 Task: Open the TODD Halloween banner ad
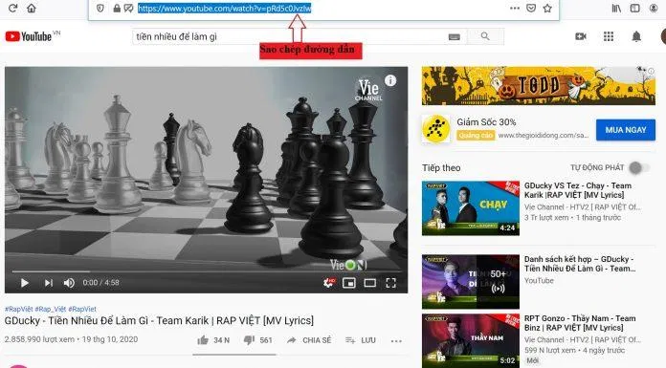tap(538, 86)
